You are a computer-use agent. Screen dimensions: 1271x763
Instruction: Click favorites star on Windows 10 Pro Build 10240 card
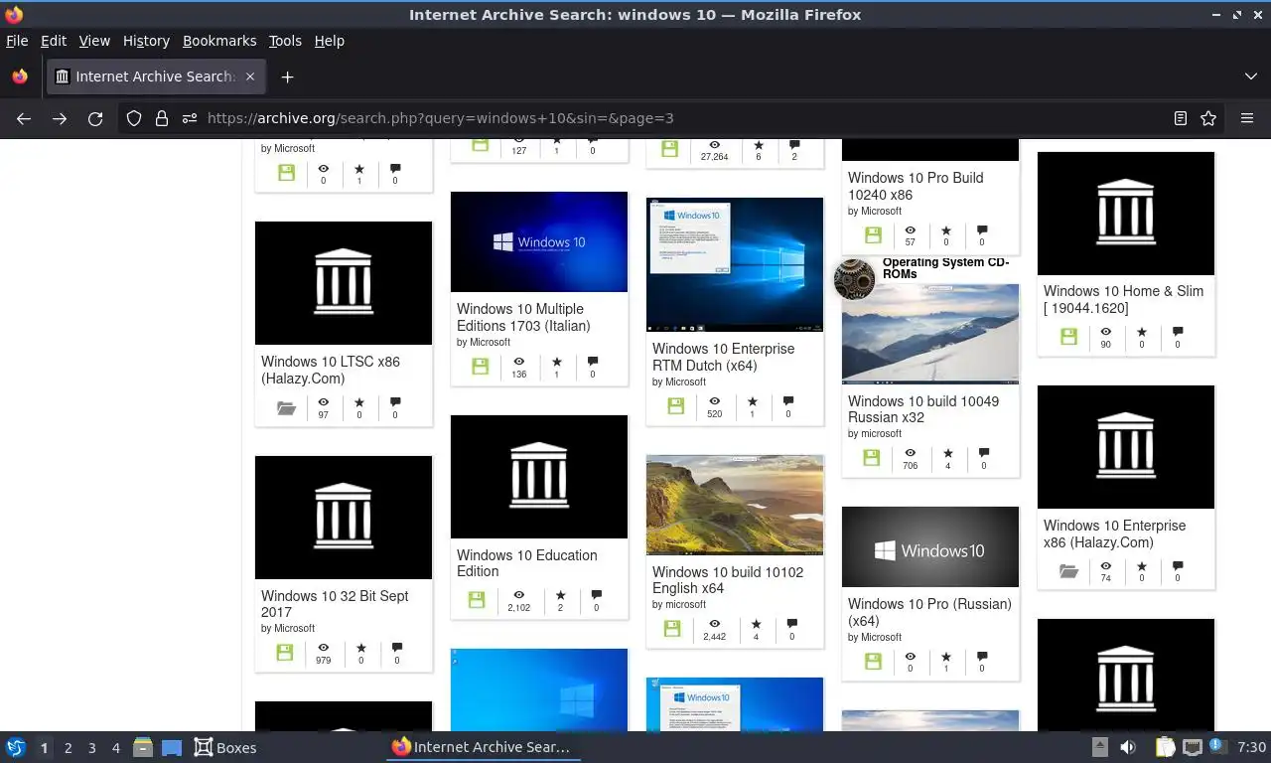coord(945,230)
